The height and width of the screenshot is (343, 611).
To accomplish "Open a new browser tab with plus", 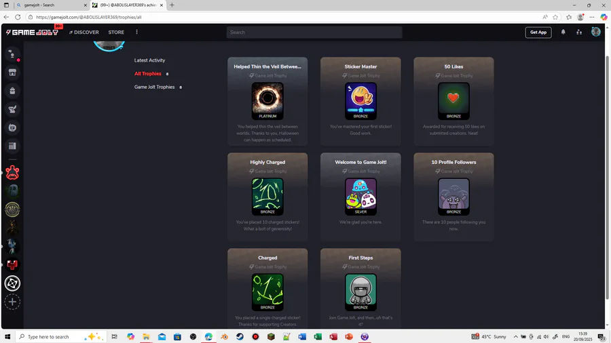I will [172, 5].
